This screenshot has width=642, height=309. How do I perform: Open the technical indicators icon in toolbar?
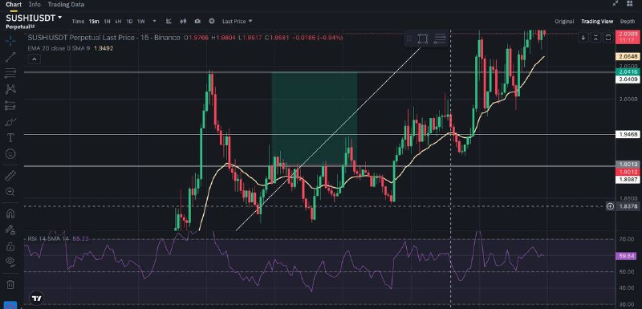[x=169, y=21]
